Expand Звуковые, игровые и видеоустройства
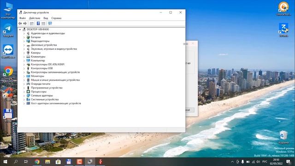This screenshot has width=295, height=166. (x=24, y=49)
